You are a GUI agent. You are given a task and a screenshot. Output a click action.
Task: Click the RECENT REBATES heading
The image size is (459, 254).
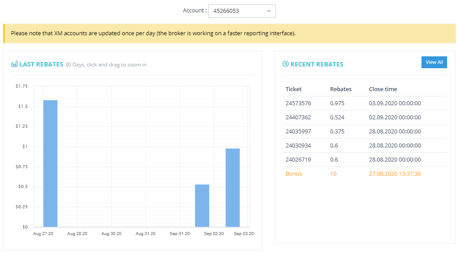[317, 64]
